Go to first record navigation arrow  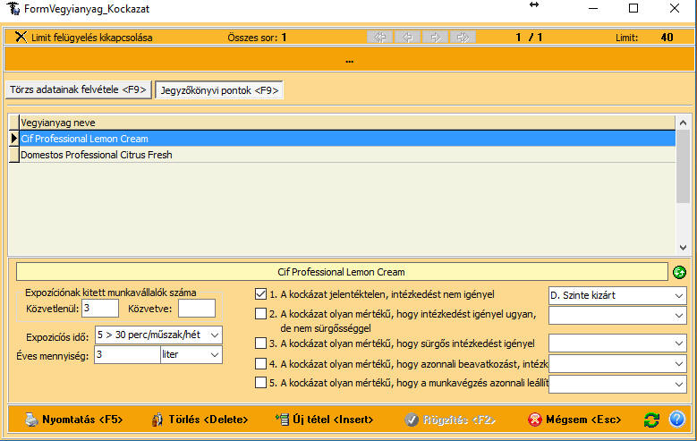(x=380, y=38)
